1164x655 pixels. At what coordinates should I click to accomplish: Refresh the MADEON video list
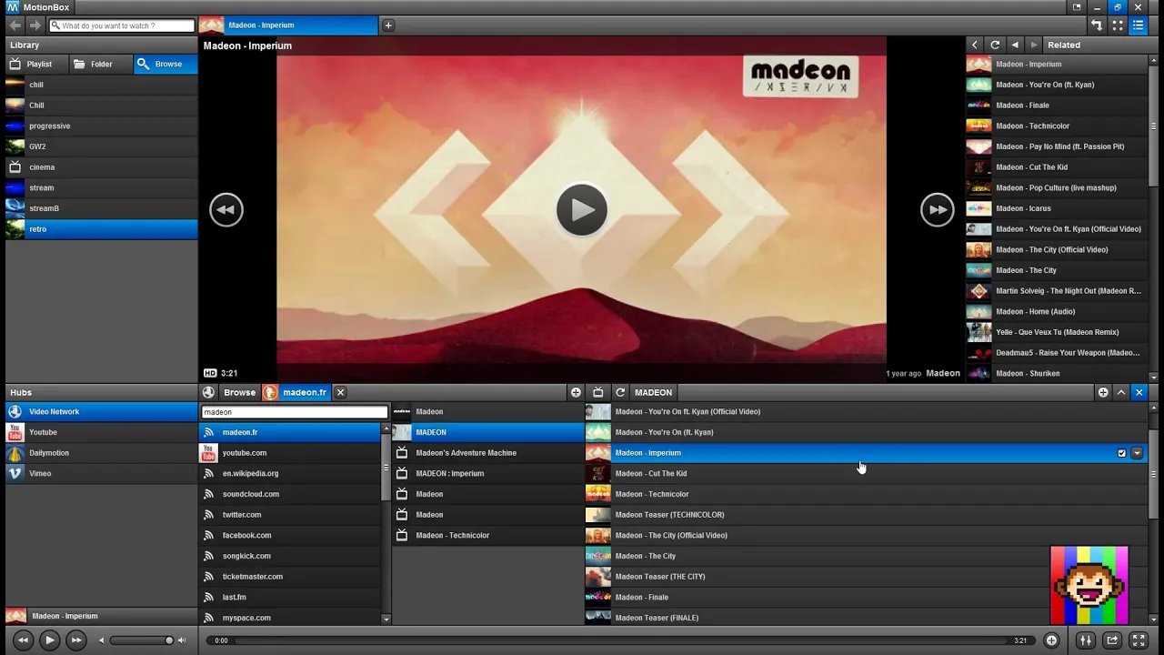click(x=620, y=392)
